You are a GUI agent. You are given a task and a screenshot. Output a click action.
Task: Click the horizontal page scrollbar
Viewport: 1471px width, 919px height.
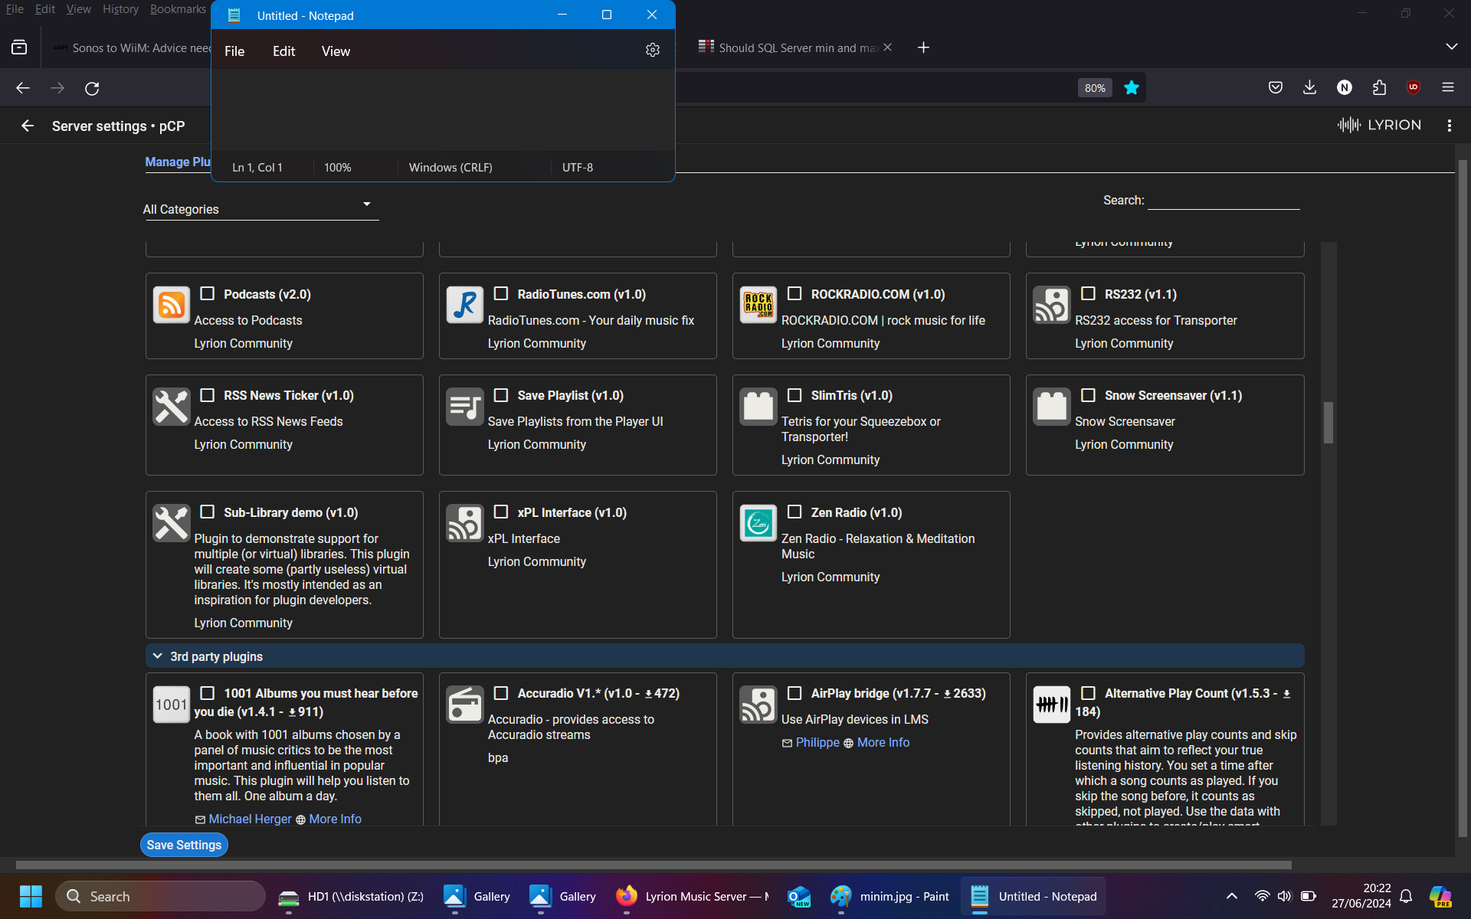[x=654, y=865]
